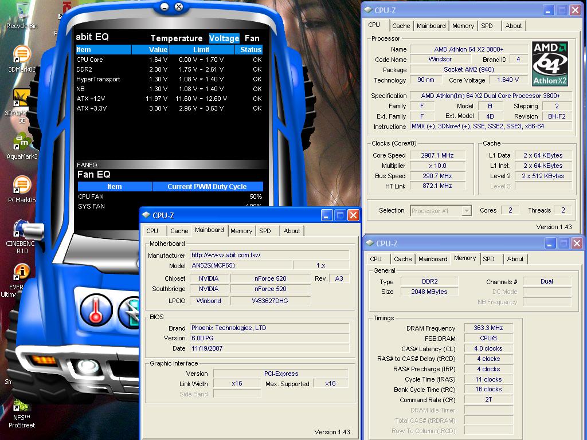Close the abit EQ truck window
This screenshot has height=440, width=587.
point(179,6)
